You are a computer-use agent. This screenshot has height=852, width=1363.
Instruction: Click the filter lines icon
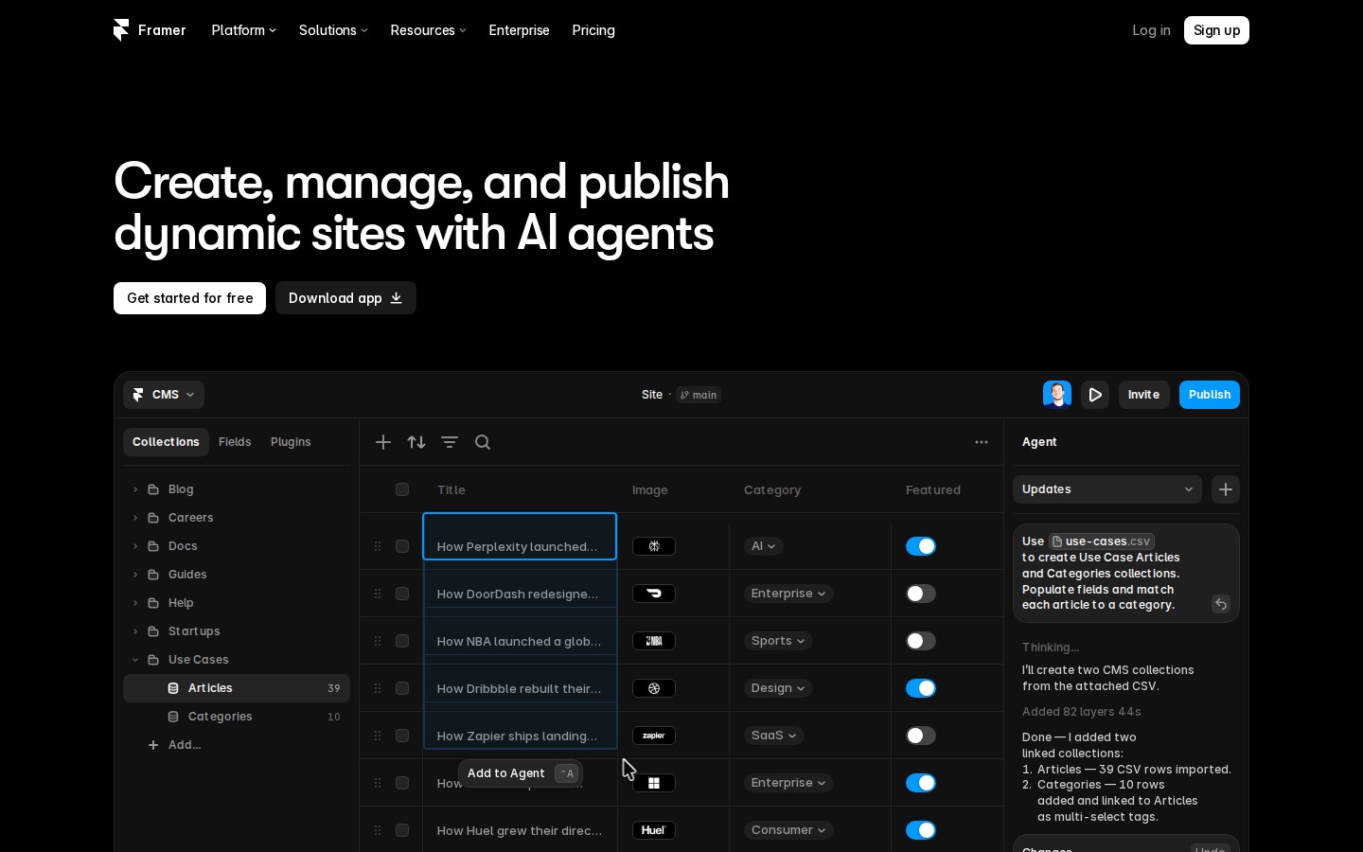tap(450, 442)
